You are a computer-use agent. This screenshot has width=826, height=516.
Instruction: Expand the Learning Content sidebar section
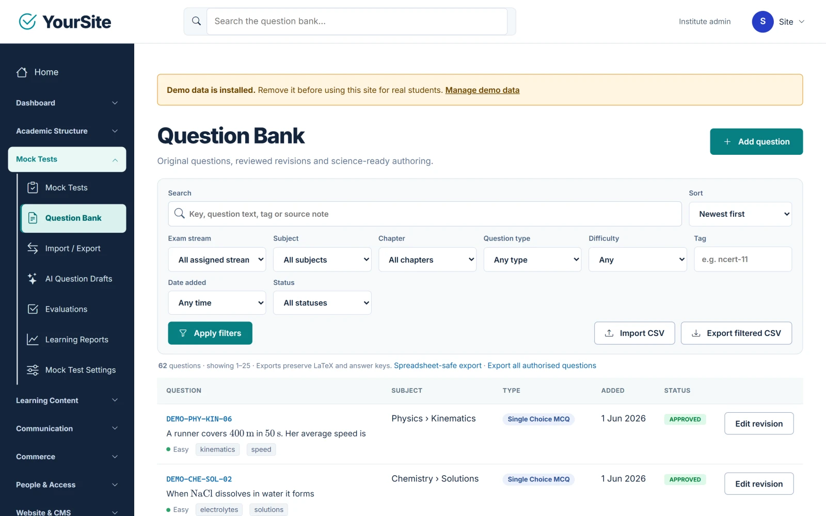[67, 400]
